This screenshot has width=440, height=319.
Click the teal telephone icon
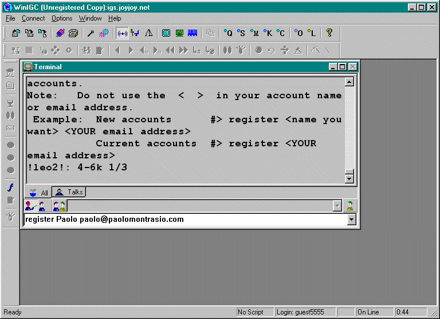click(x=73, y=33)
